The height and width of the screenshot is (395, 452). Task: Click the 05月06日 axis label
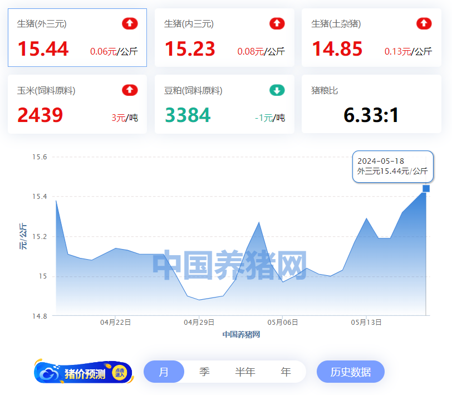tap(283, 322)
